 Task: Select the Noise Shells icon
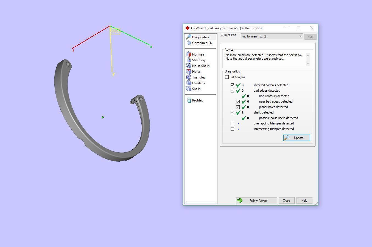click(189, 66)
